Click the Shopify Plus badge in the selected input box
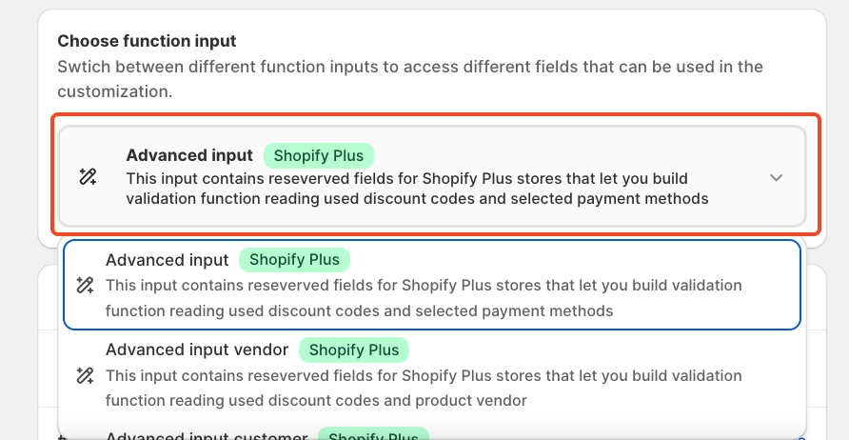Viewport: 849px width, 440px height. click(319, 155)
